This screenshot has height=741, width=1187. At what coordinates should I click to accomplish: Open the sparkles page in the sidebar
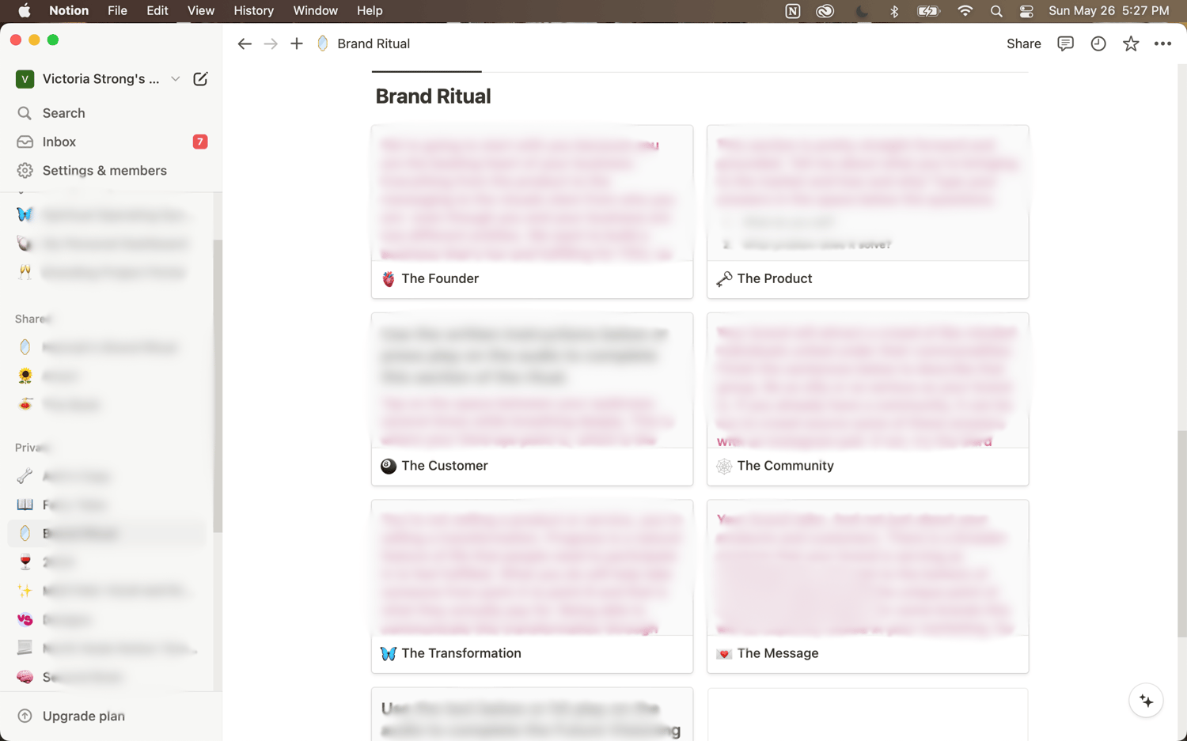[107, 591]
